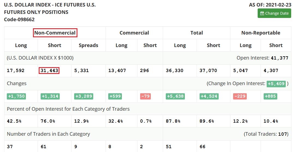Click the green Change Date button

point(274,13)
